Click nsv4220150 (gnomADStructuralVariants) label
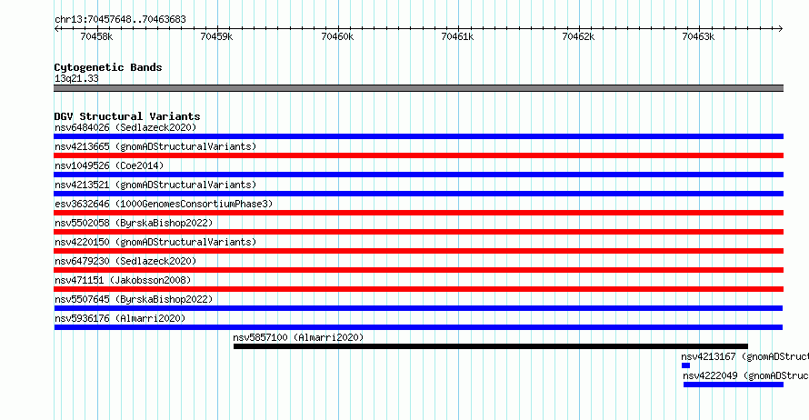 tap(155, 242)
